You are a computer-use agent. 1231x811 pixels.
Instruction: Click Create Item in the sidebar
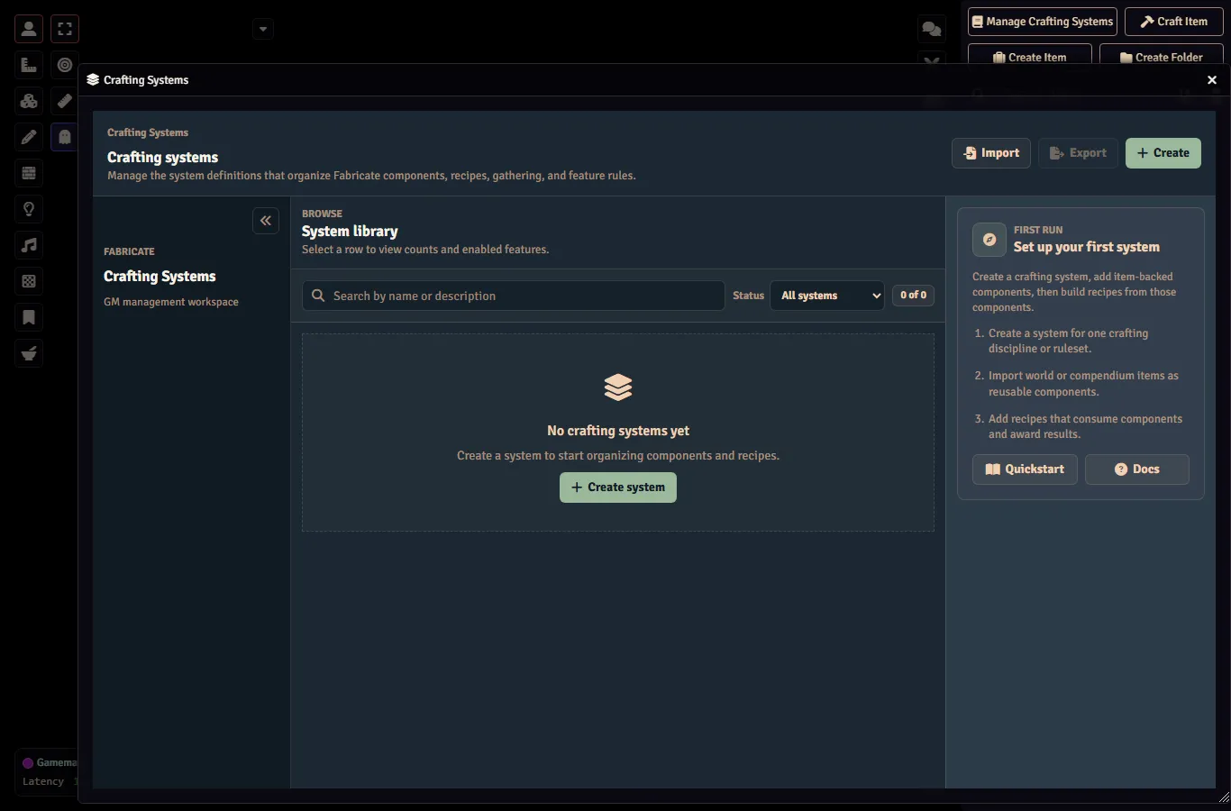pyautogui.click(x=1029, y=54)
